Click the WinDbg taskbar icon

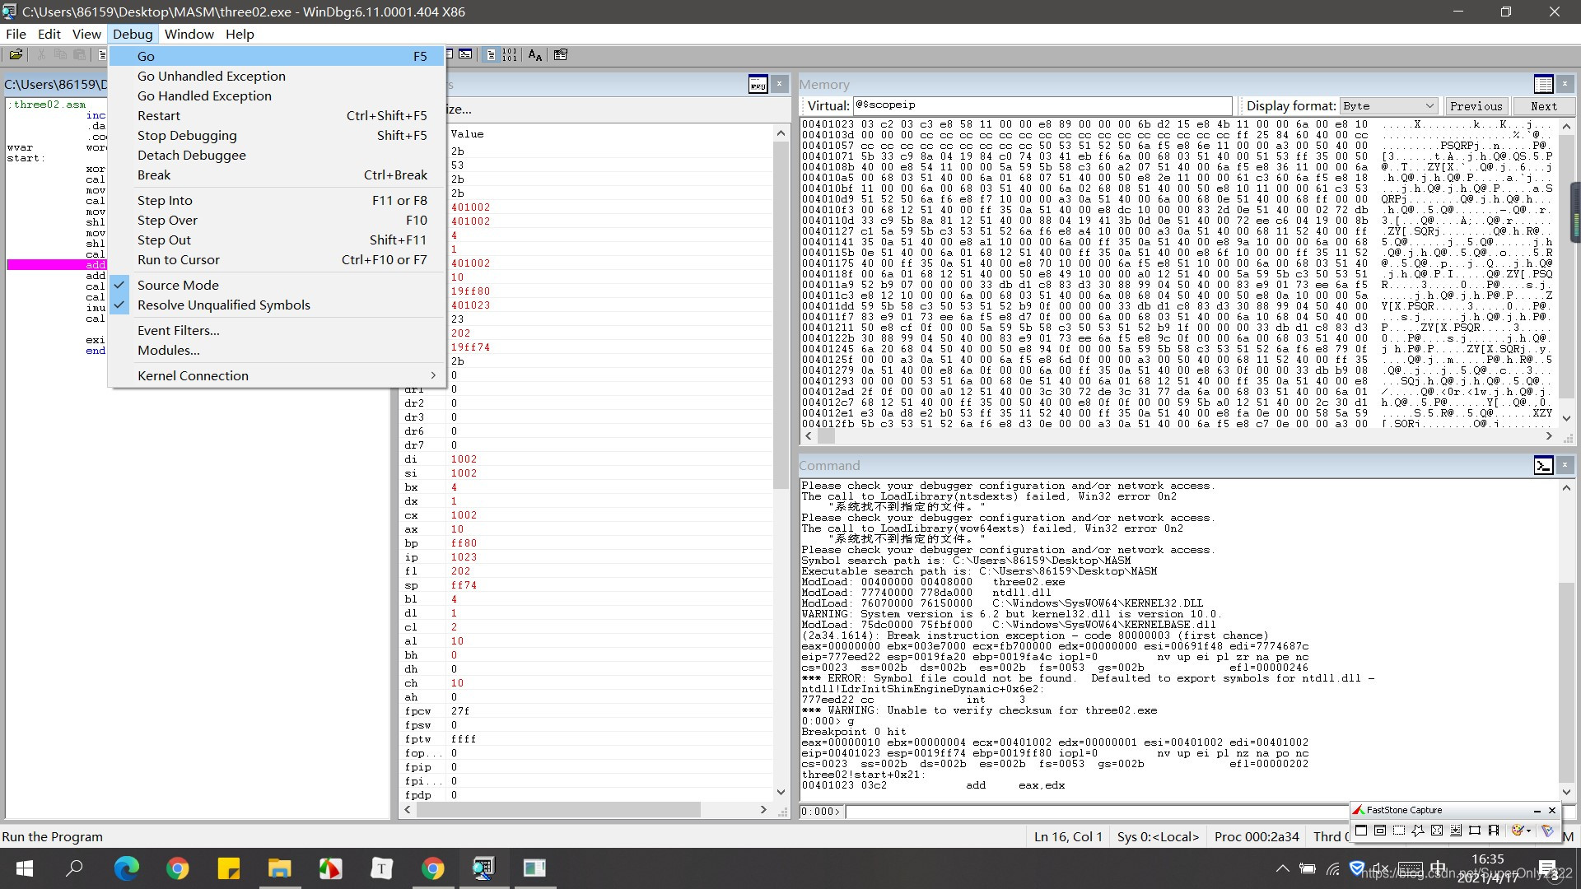[x=483, y=868]
